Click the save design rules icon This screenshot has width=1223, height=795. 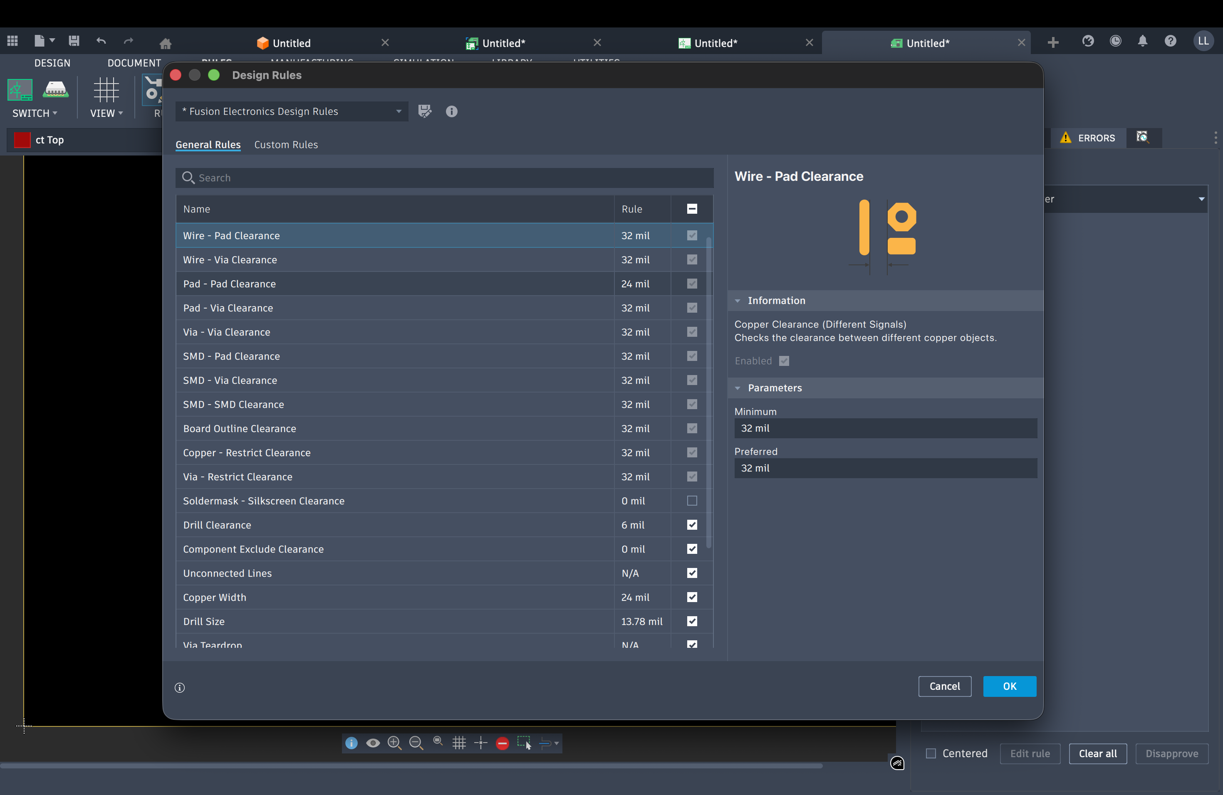[x=424, y=111]
